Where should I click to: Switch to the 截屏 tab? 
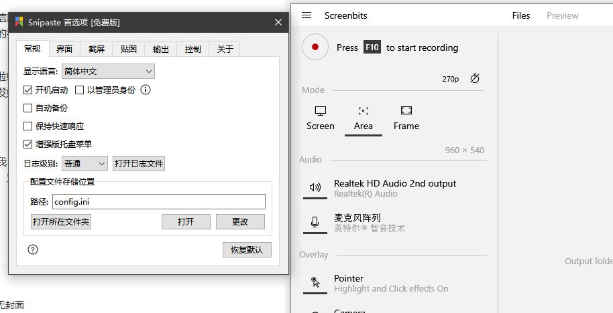[96, 49]
